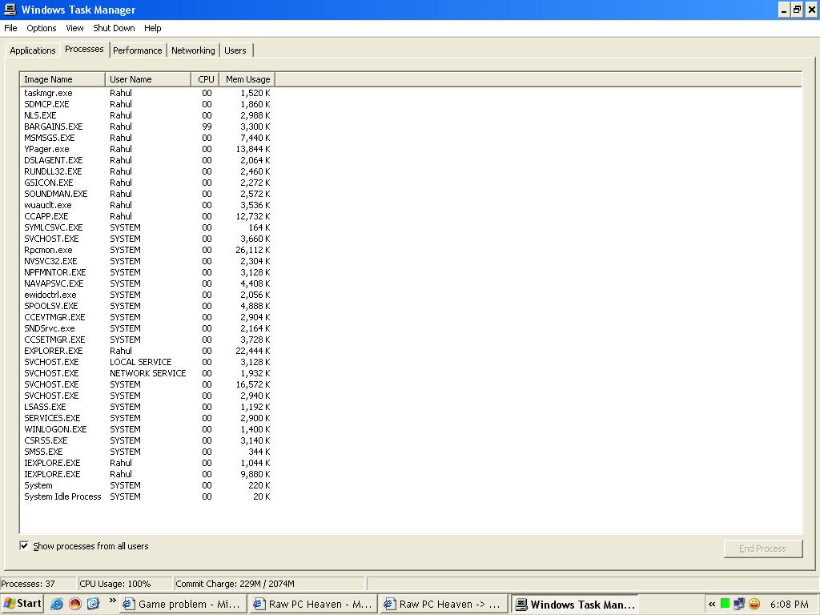820x615 pixels.
Task: Select the LSASS.EXE process
Action: (x=147, y=407)
